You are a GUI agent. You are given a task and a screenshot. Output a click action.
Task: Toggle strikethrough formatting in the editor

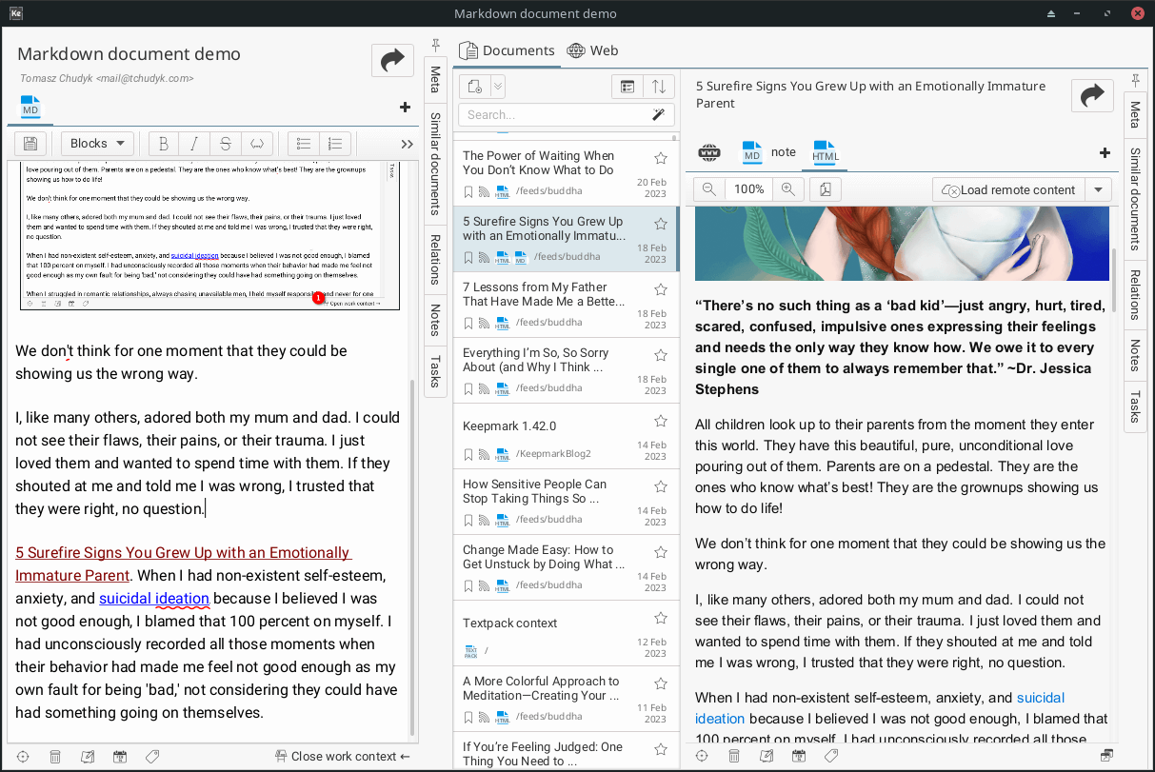226,144
